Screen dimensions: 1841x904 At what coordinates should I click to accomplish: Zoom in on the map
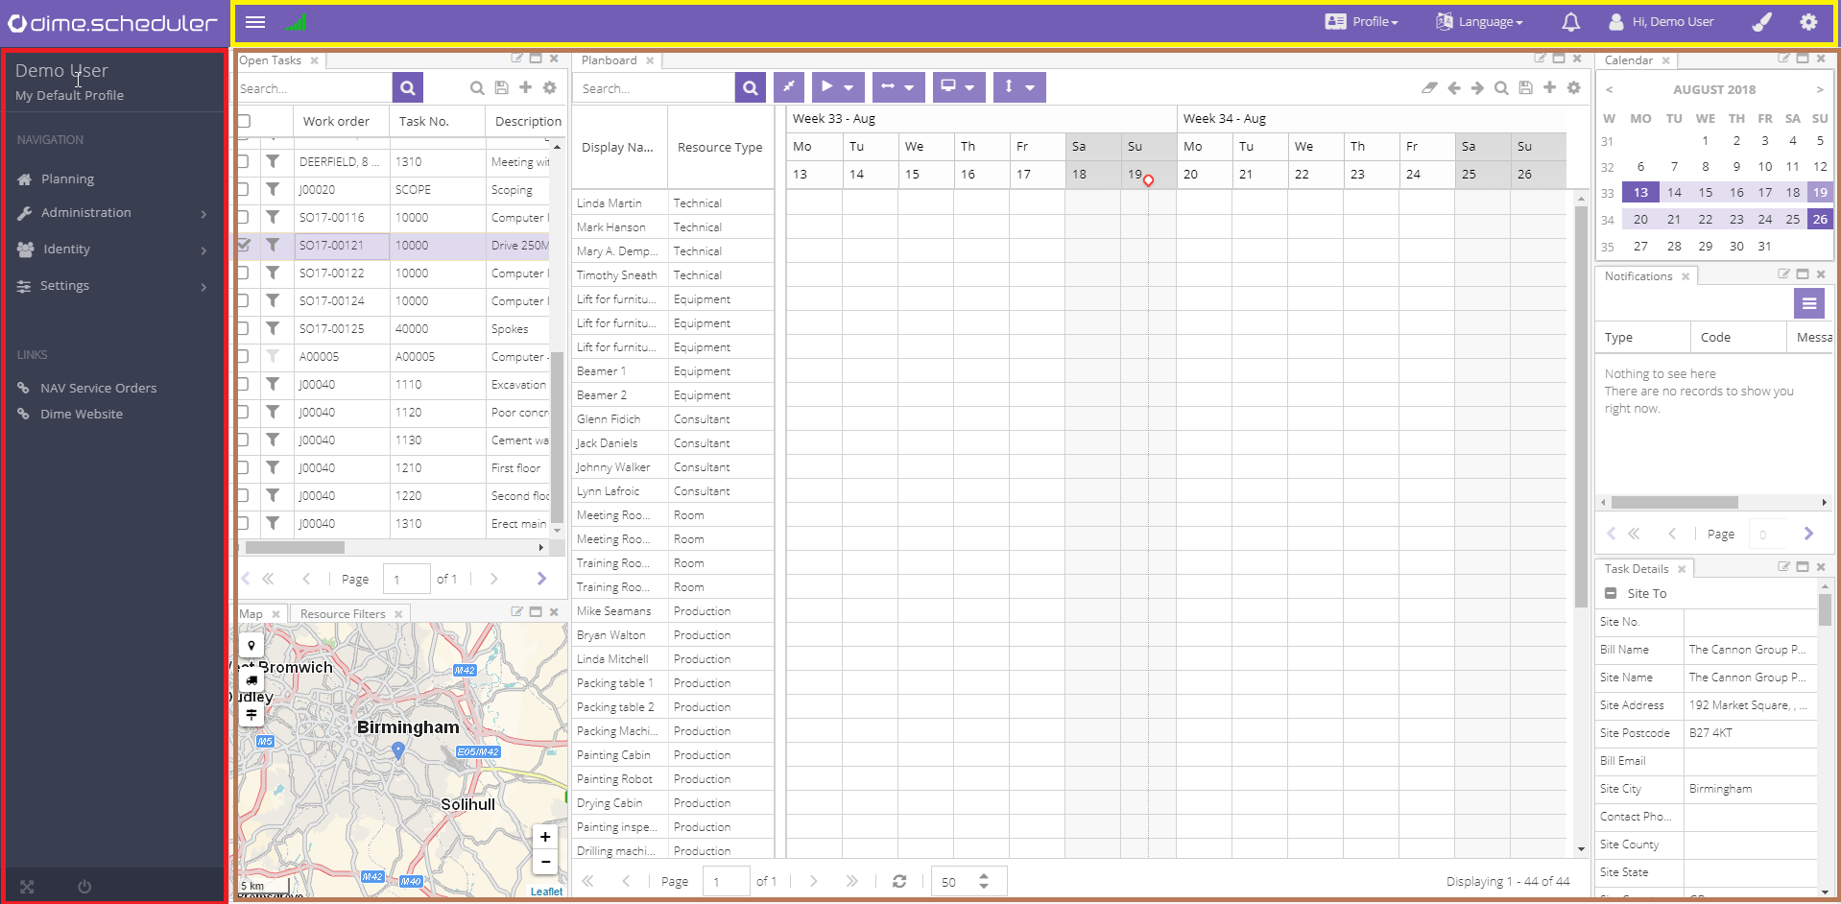pyautogui.click(x=545, y=837)
